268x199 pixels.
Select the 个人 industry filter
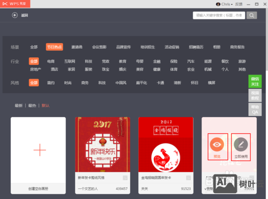[x=225, y=69]
